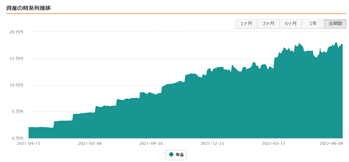Click the 15 万円 axis label
This screenshot has width=349, height=162.
coord(16,59)
